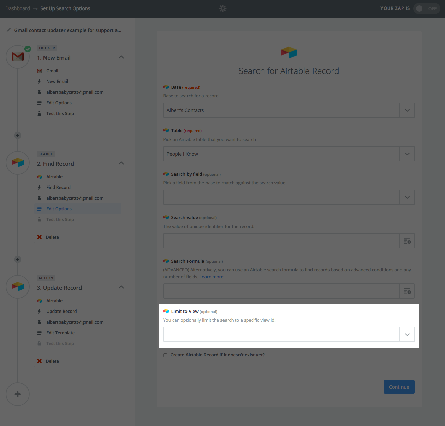The width and height of the screenshot is (445, 426).
Task: Click the Airtable logo above the form title
Action: click(x=289, y=52)
